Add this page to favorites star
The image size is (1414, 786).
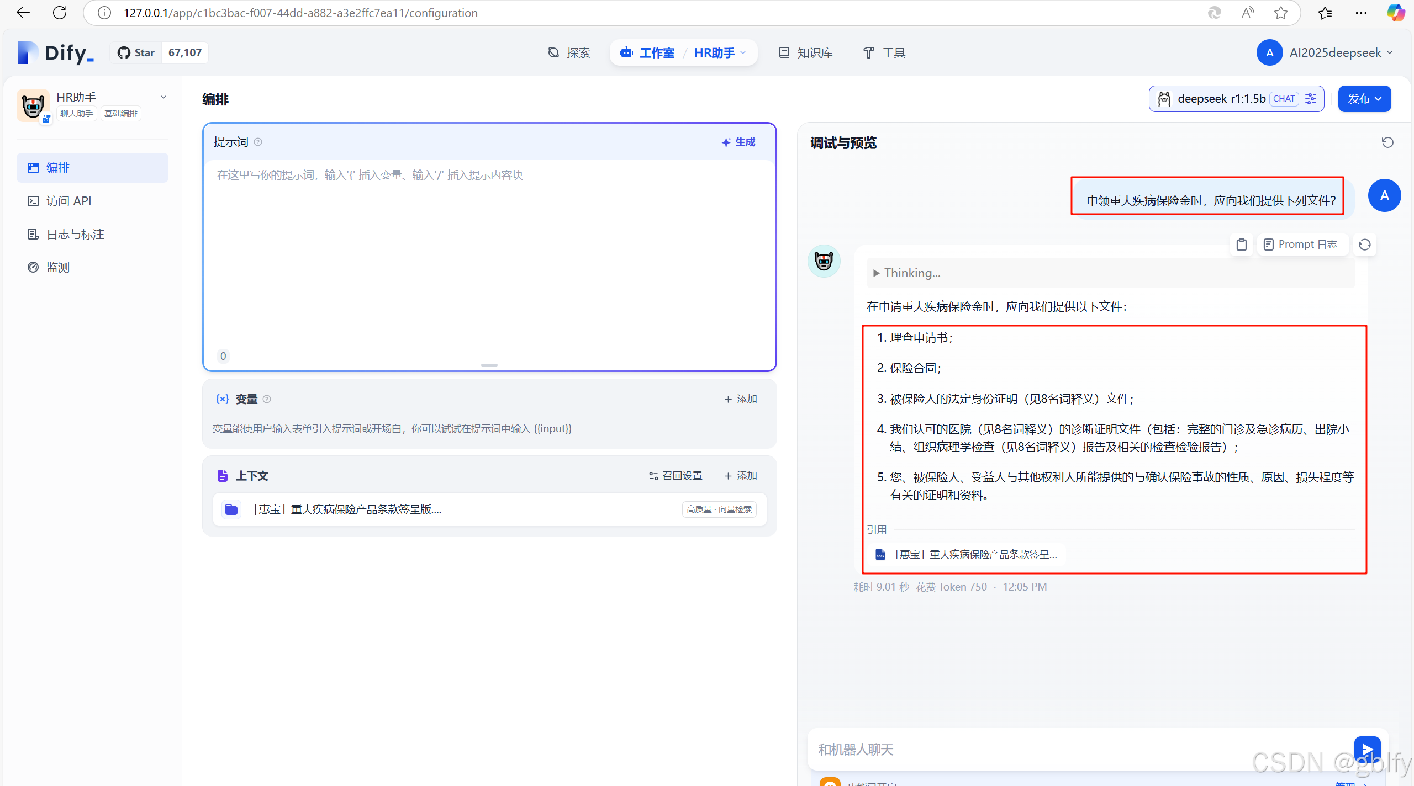coord(1281,13)
